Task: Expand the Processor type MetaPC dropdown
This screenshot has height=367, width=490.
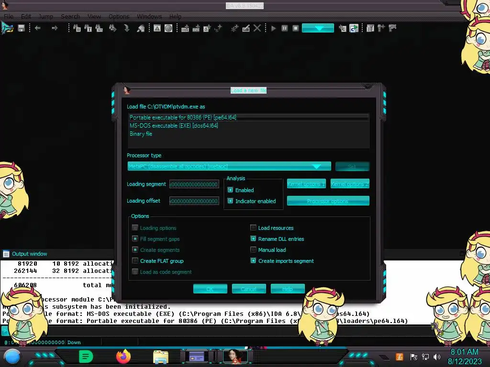Action: click(x=229, y=166)
